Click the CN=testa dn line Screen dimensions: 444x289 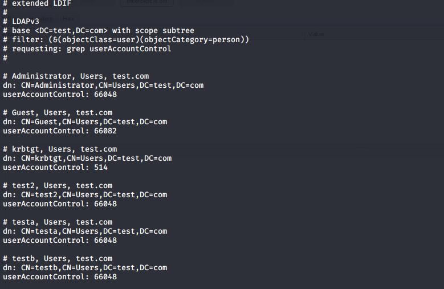[x=85, y=231]
